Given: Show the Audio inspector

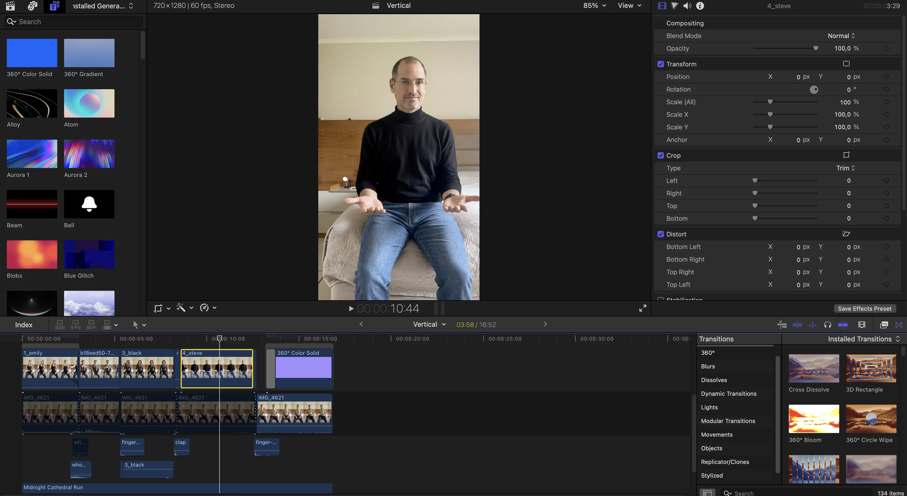Looking at the screenshot, I should (x=687, y=6).
